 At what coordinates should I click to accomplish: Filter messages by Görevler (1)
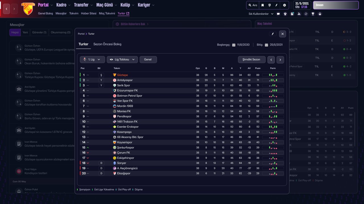point(39,32)
